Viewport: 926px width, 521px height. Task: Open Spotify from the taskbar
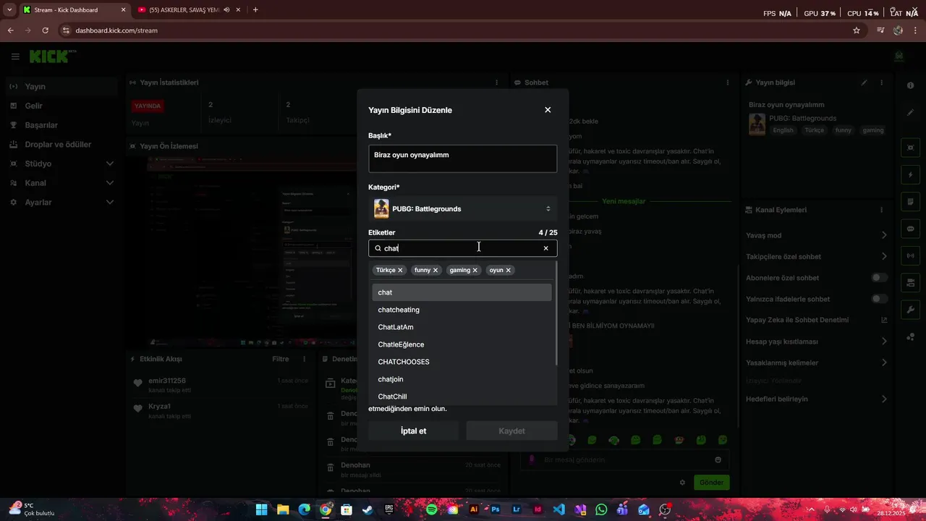click(432, 509)
